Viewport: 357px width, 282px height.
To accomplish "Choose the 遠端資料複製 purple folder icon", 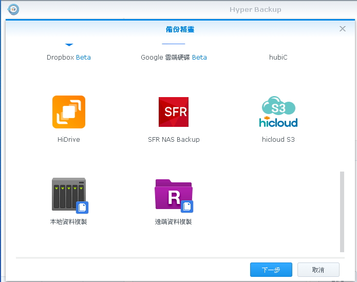I will pyautogui.click(x=174, y=196).
